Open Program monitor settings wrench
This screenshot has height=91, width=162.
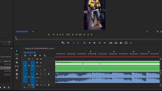[157, 31]
